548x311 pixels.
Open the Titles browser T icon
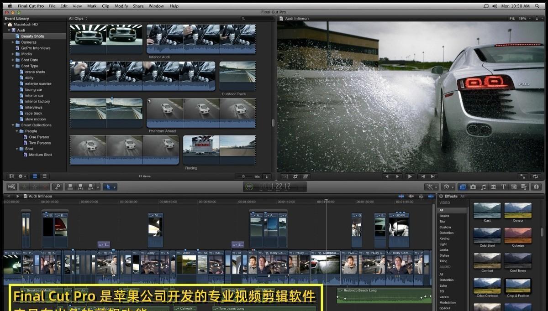tap(504, 187)
